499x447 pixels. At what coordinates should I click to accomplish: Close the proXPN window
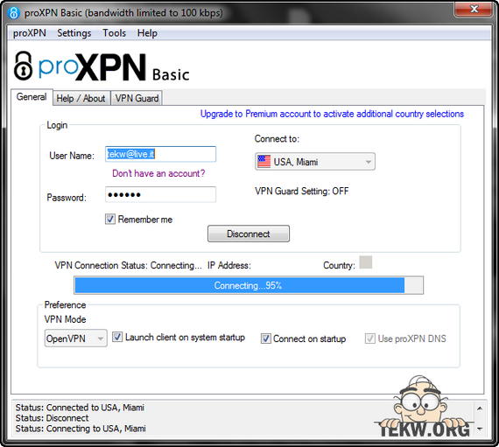(x=474, y=10)
